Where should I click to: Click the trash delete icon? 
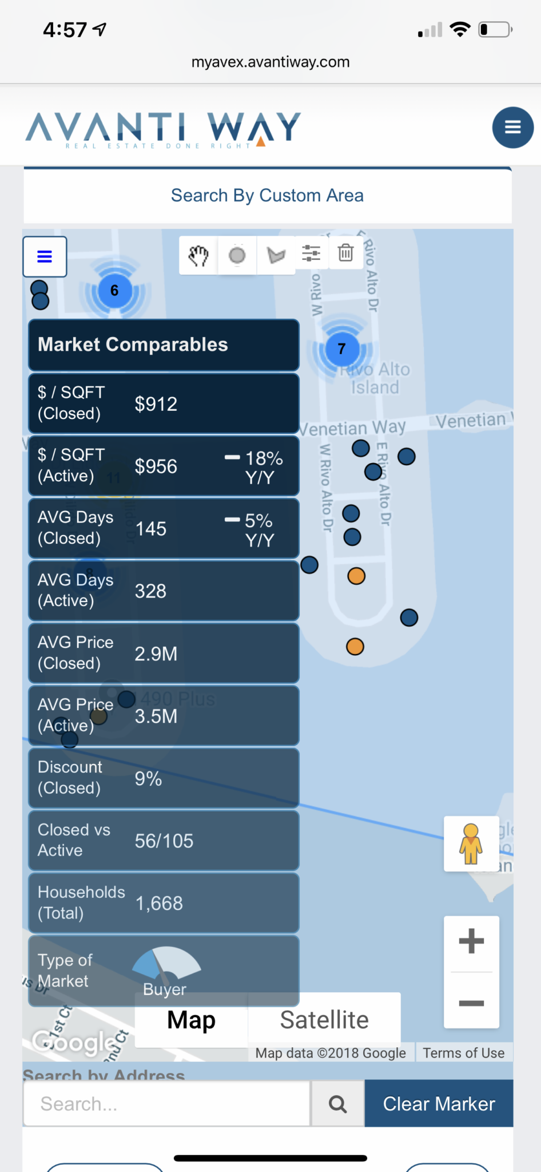(x=345, y=252)
